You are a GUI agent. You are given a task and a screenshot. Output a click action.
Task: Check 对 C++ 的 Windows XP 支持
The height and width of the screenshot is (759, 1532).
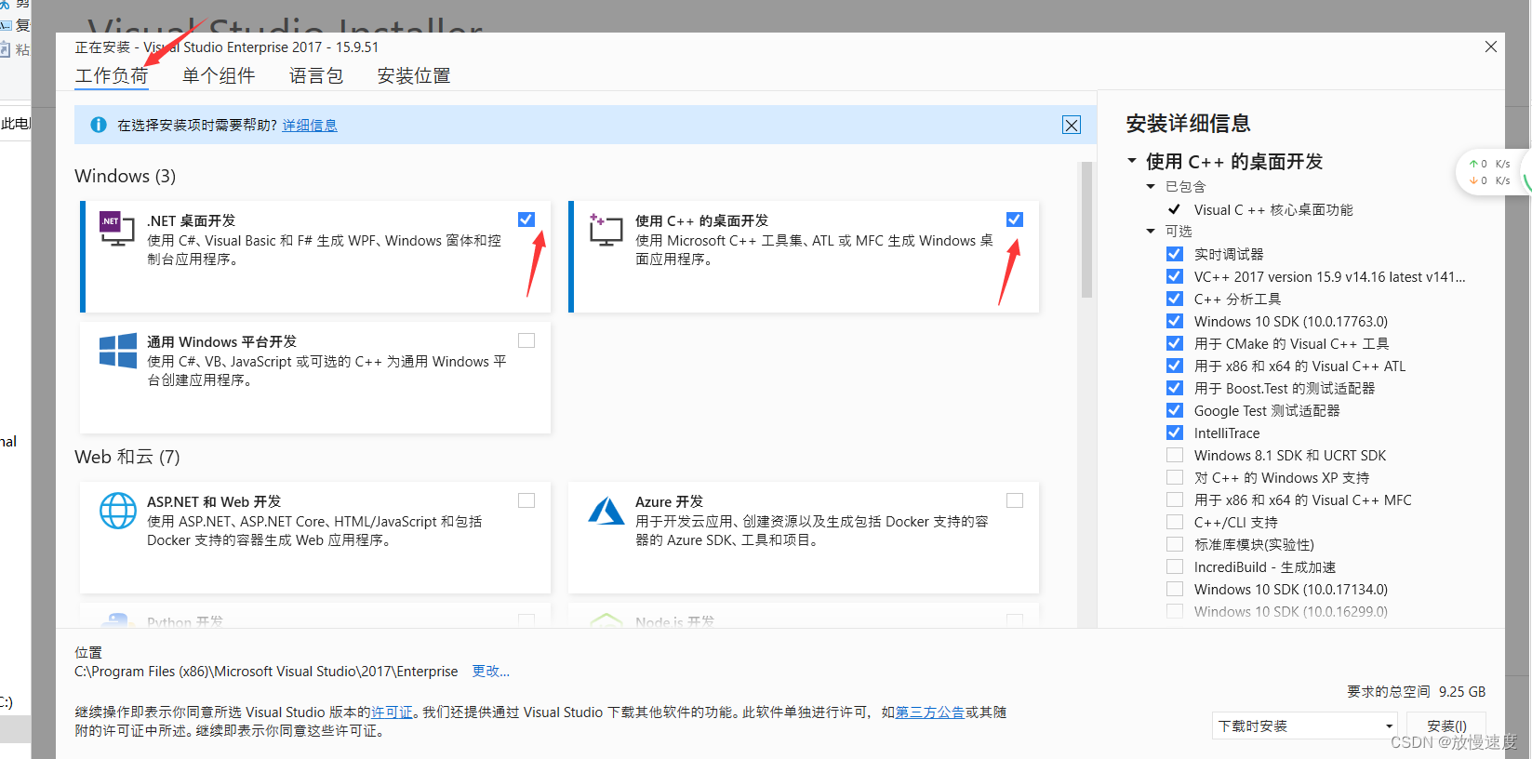(1175, 477)
